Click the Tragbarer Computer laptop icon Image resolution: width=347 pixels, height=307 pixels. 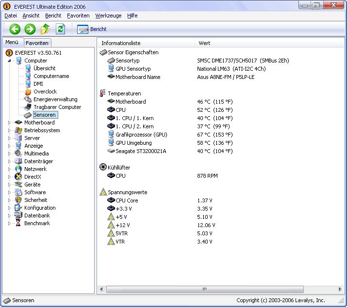(x=28, y=107)
